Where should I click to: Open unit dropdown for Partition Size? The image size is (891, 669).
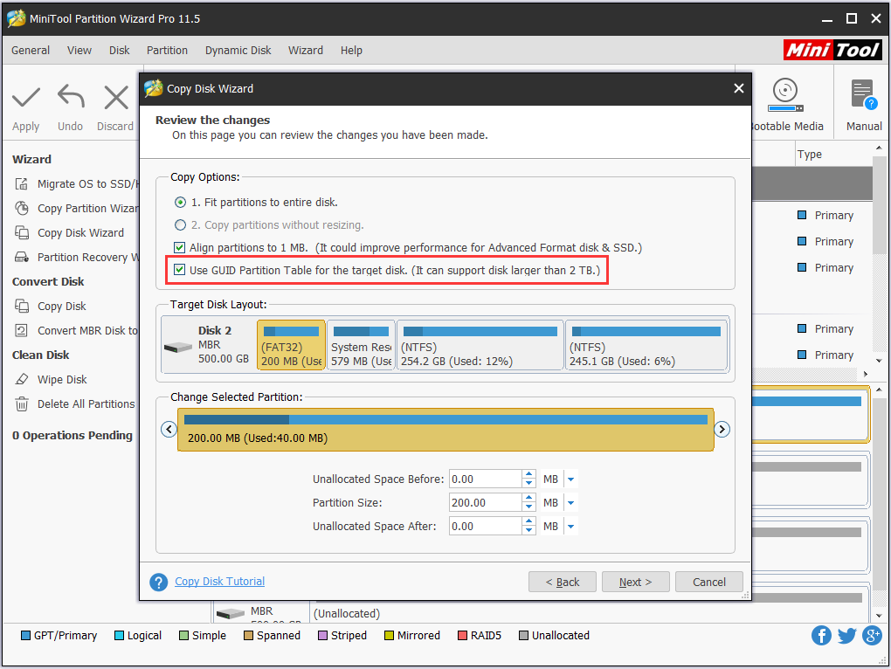coord(570,503)
